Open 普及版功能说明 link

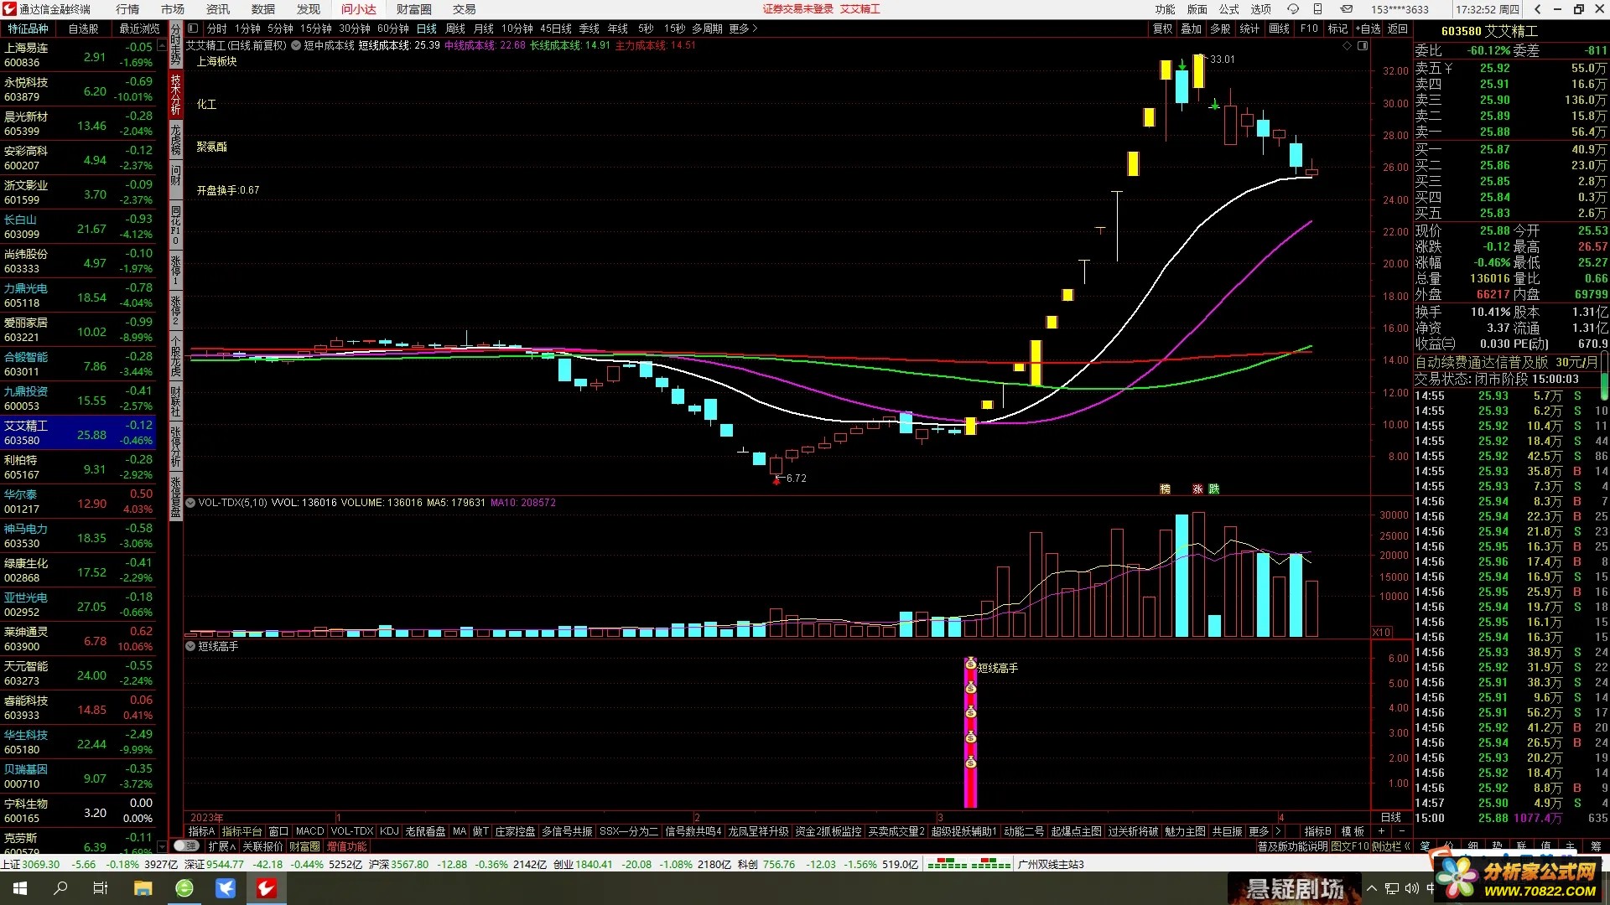1293,846
